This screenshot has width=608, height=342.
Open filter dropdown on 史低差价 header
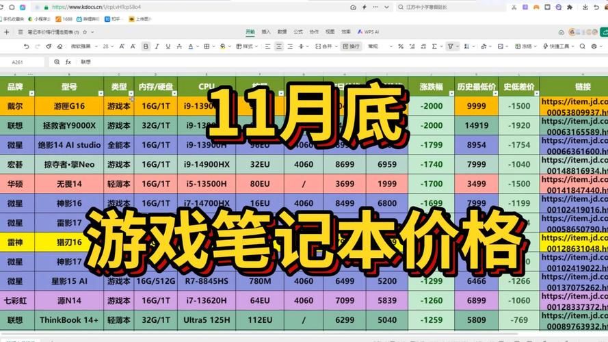tap(537, 94)
